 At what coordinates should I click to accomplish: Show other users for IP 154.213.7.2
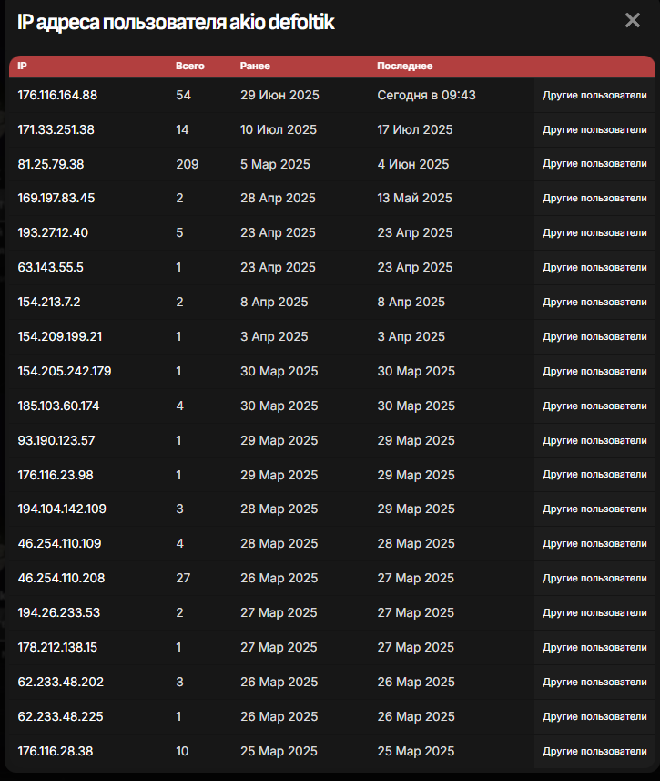(594, 302)
